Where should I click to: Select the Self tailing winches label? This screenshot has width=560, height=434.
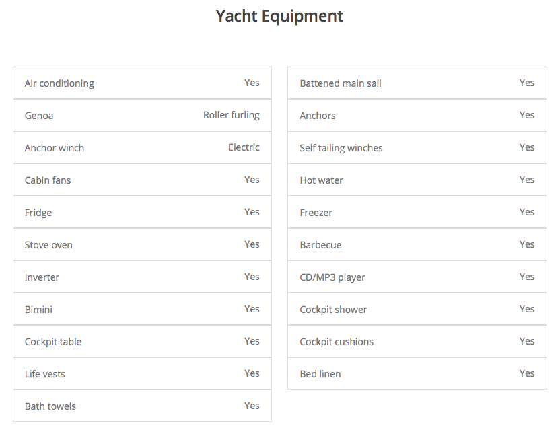[341, 148]
